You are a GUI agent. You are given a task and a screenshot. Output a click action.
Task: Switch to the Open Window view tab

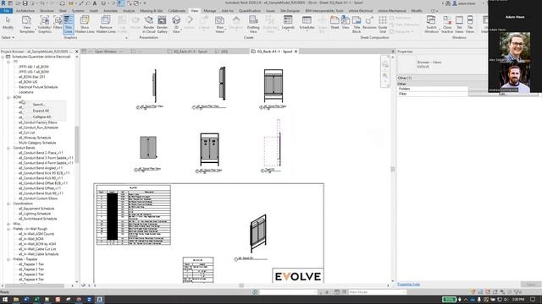(x=105, y=52)
